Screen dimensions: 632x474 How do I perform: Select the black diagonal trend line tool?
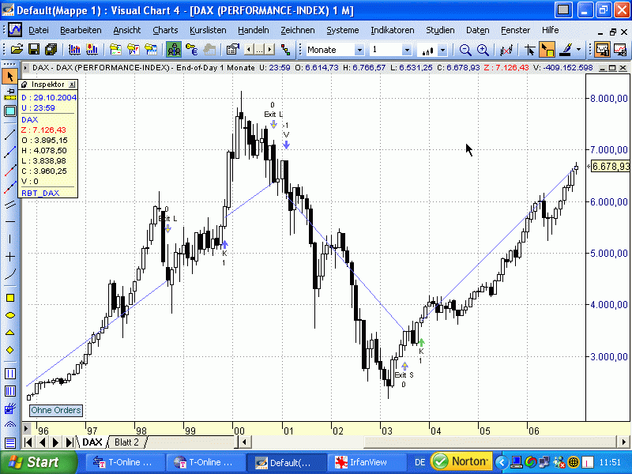click(10, 134)
